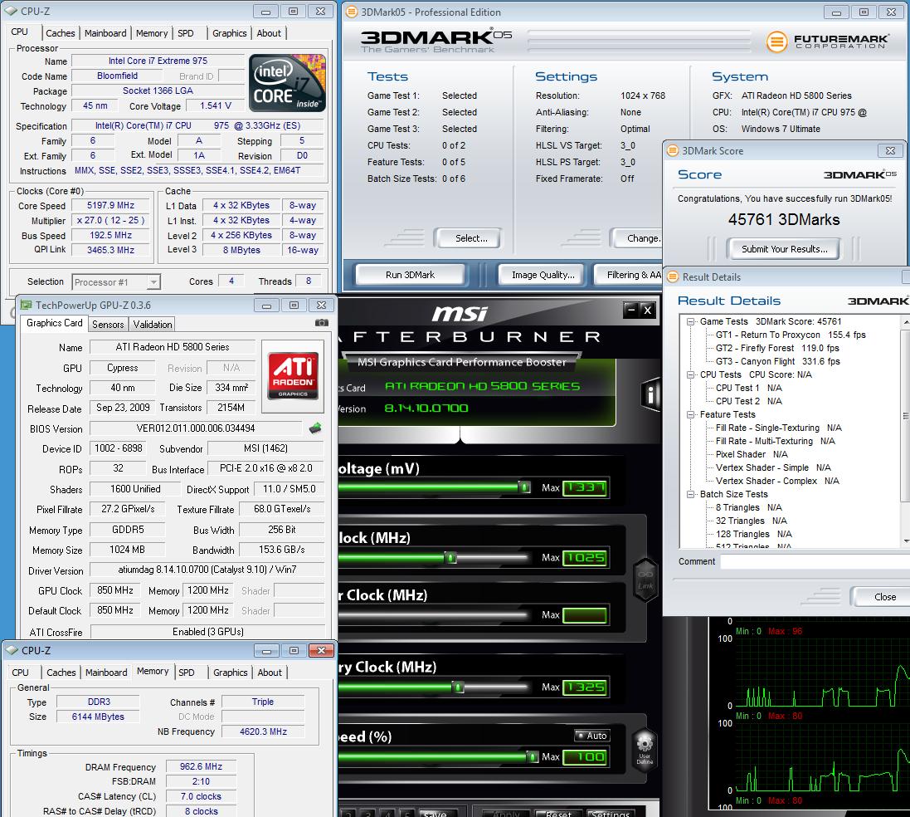
Task: Click core clock Max value box 1025
Action: coord(585,558)
